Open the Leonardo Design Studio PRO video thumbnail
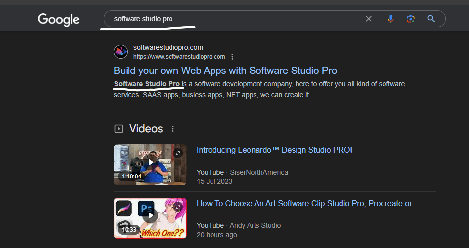 click(150, 165)
